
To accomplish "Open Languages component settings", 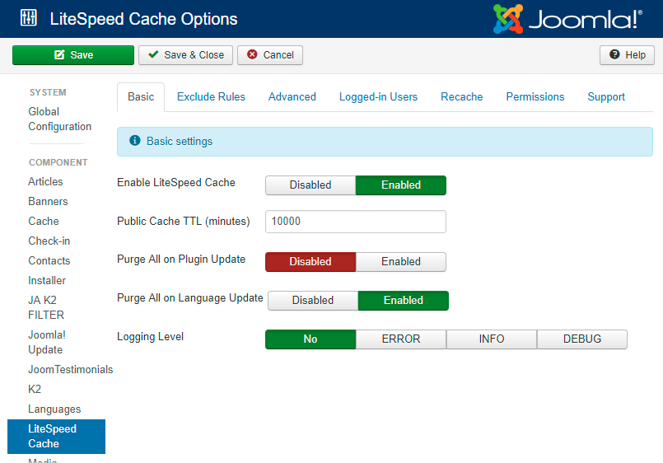I will (54, 409).
